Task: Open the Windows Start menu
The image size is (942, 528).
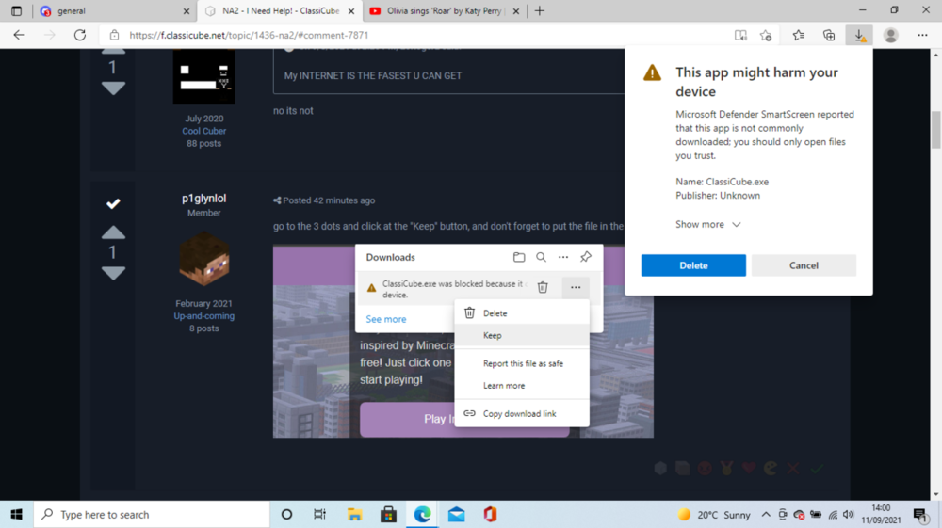Action: point(16,514)
